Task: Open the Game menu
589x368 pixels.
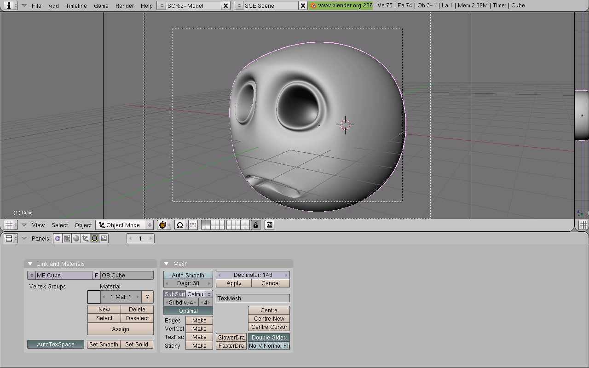Action: 101,6
